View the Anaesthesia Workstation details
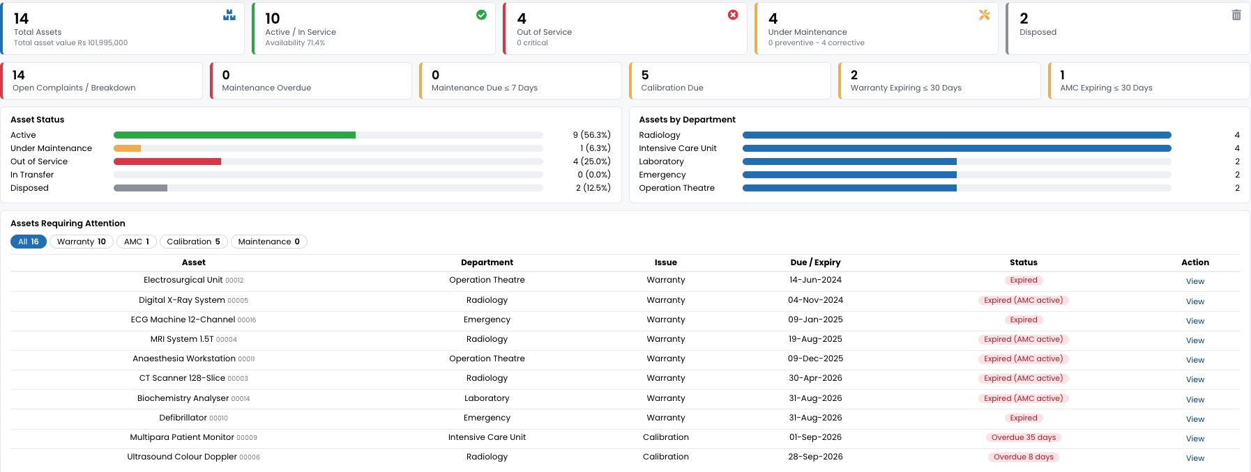Viewport: 1251px width, 472px height. coord(1195,360)
